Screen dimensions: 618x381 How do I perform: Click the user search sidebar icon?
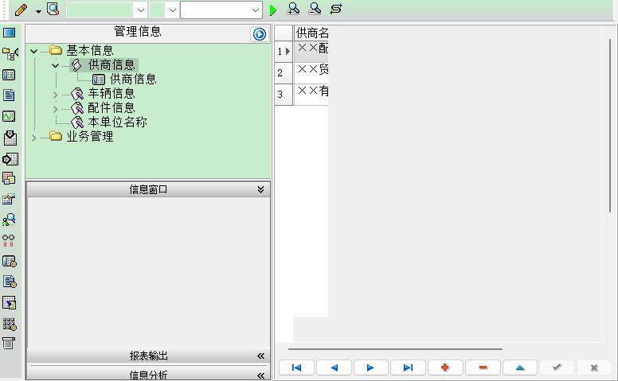tap(9, 220)
